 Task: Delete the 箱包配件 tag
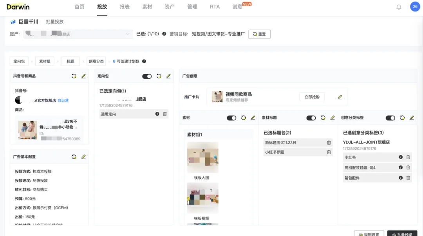408,178
